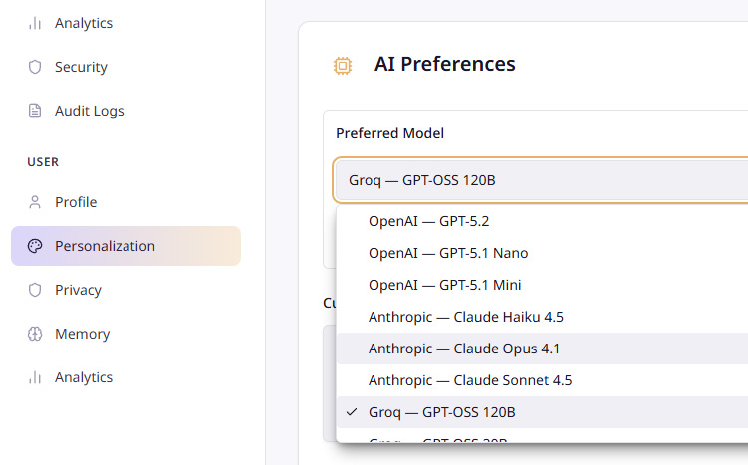Click the bar chart icon below Memory
748x465 pixels.
coord(35,377)
